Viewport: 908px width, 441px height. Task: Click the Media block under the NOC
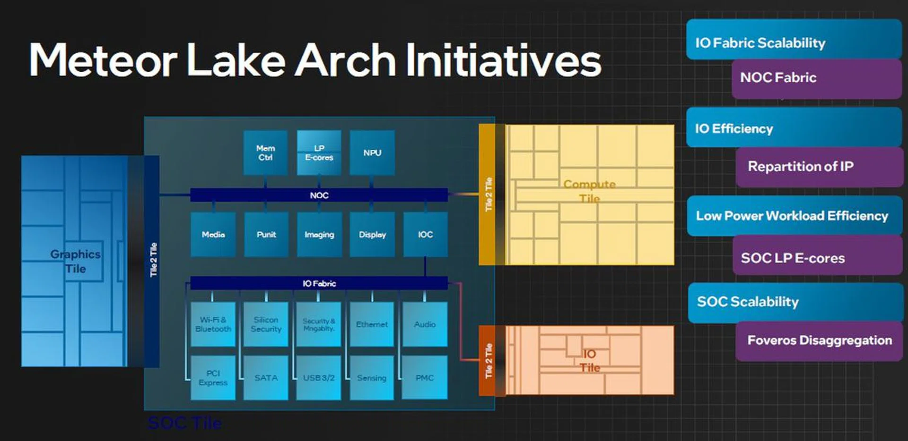point(213,234)
